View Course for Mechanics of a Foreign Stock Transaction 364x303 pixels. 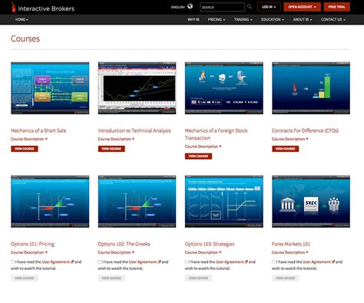pyautogui.click(x=198, y=156)
